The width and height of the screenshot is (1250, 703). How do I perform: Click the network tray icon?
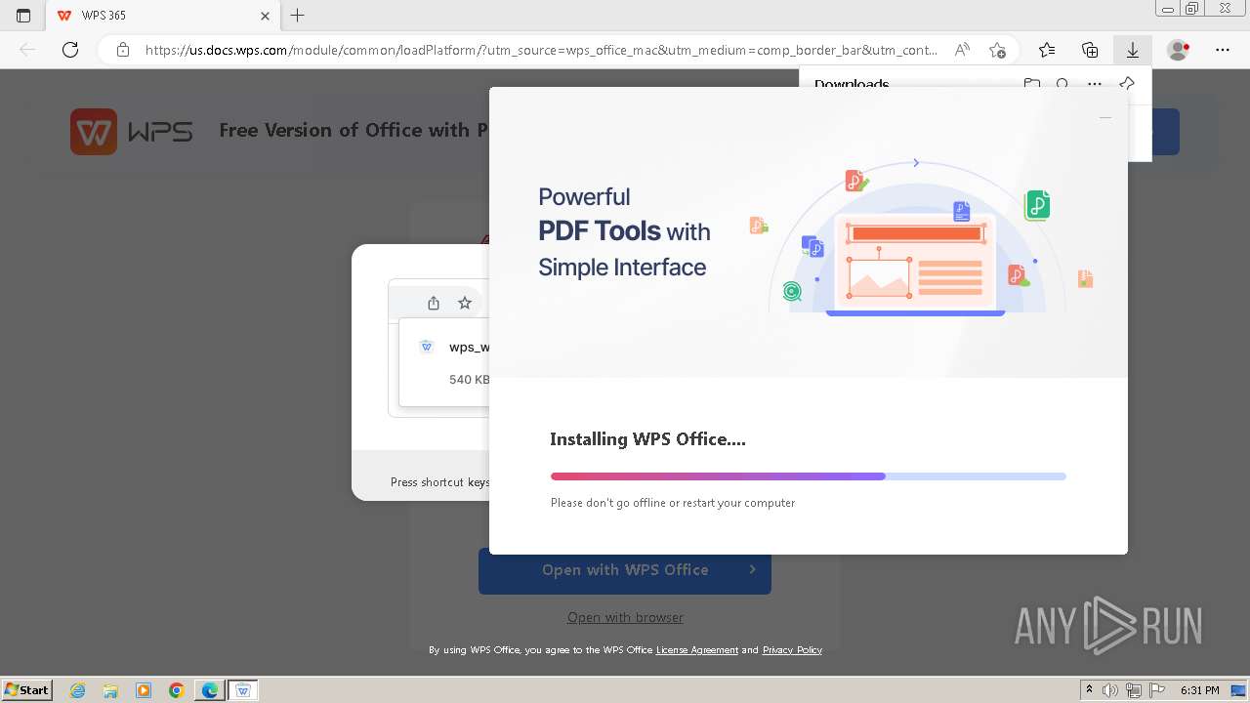coord(1133,690)
